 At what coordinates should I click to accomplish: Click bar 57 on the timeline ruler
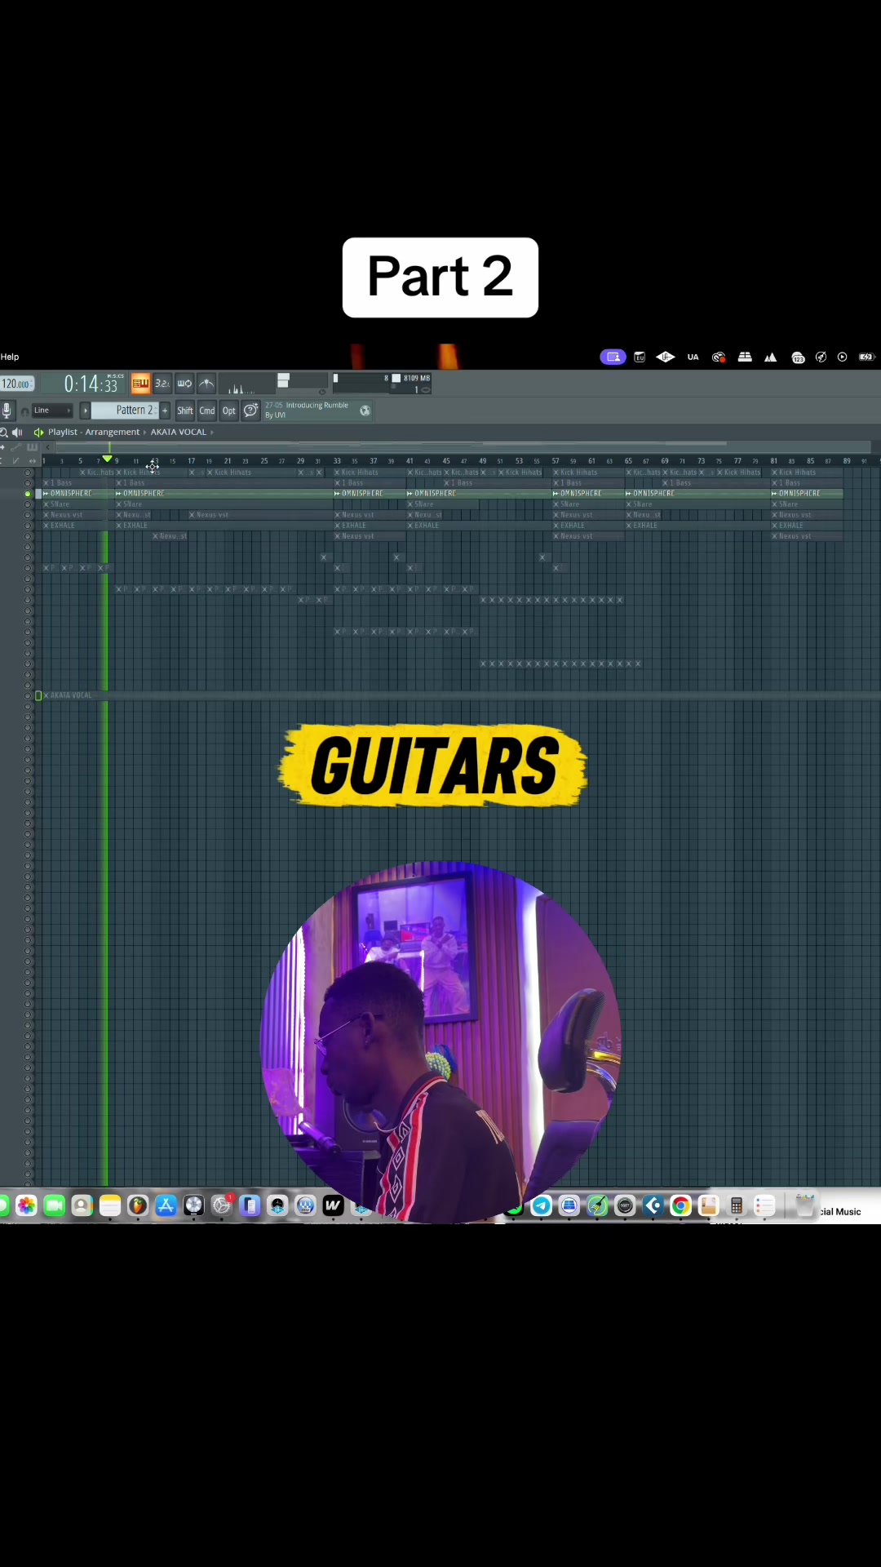pos(556,461)
